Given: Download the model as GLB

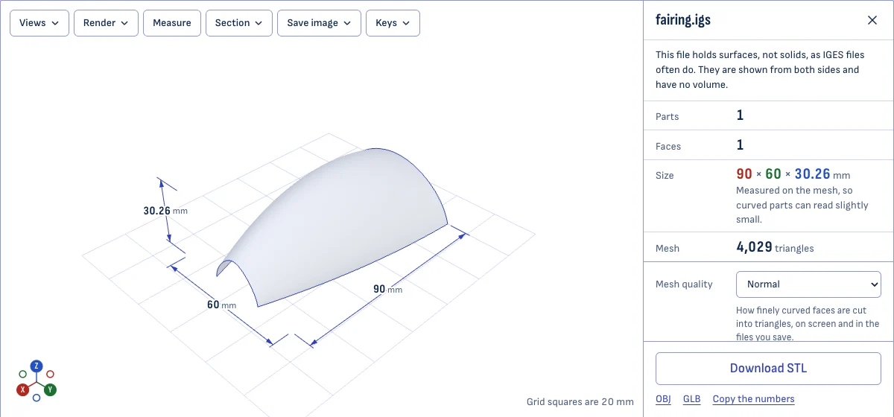Looking at the screenshot, I should pyautogui.click(x=692, y=399).
